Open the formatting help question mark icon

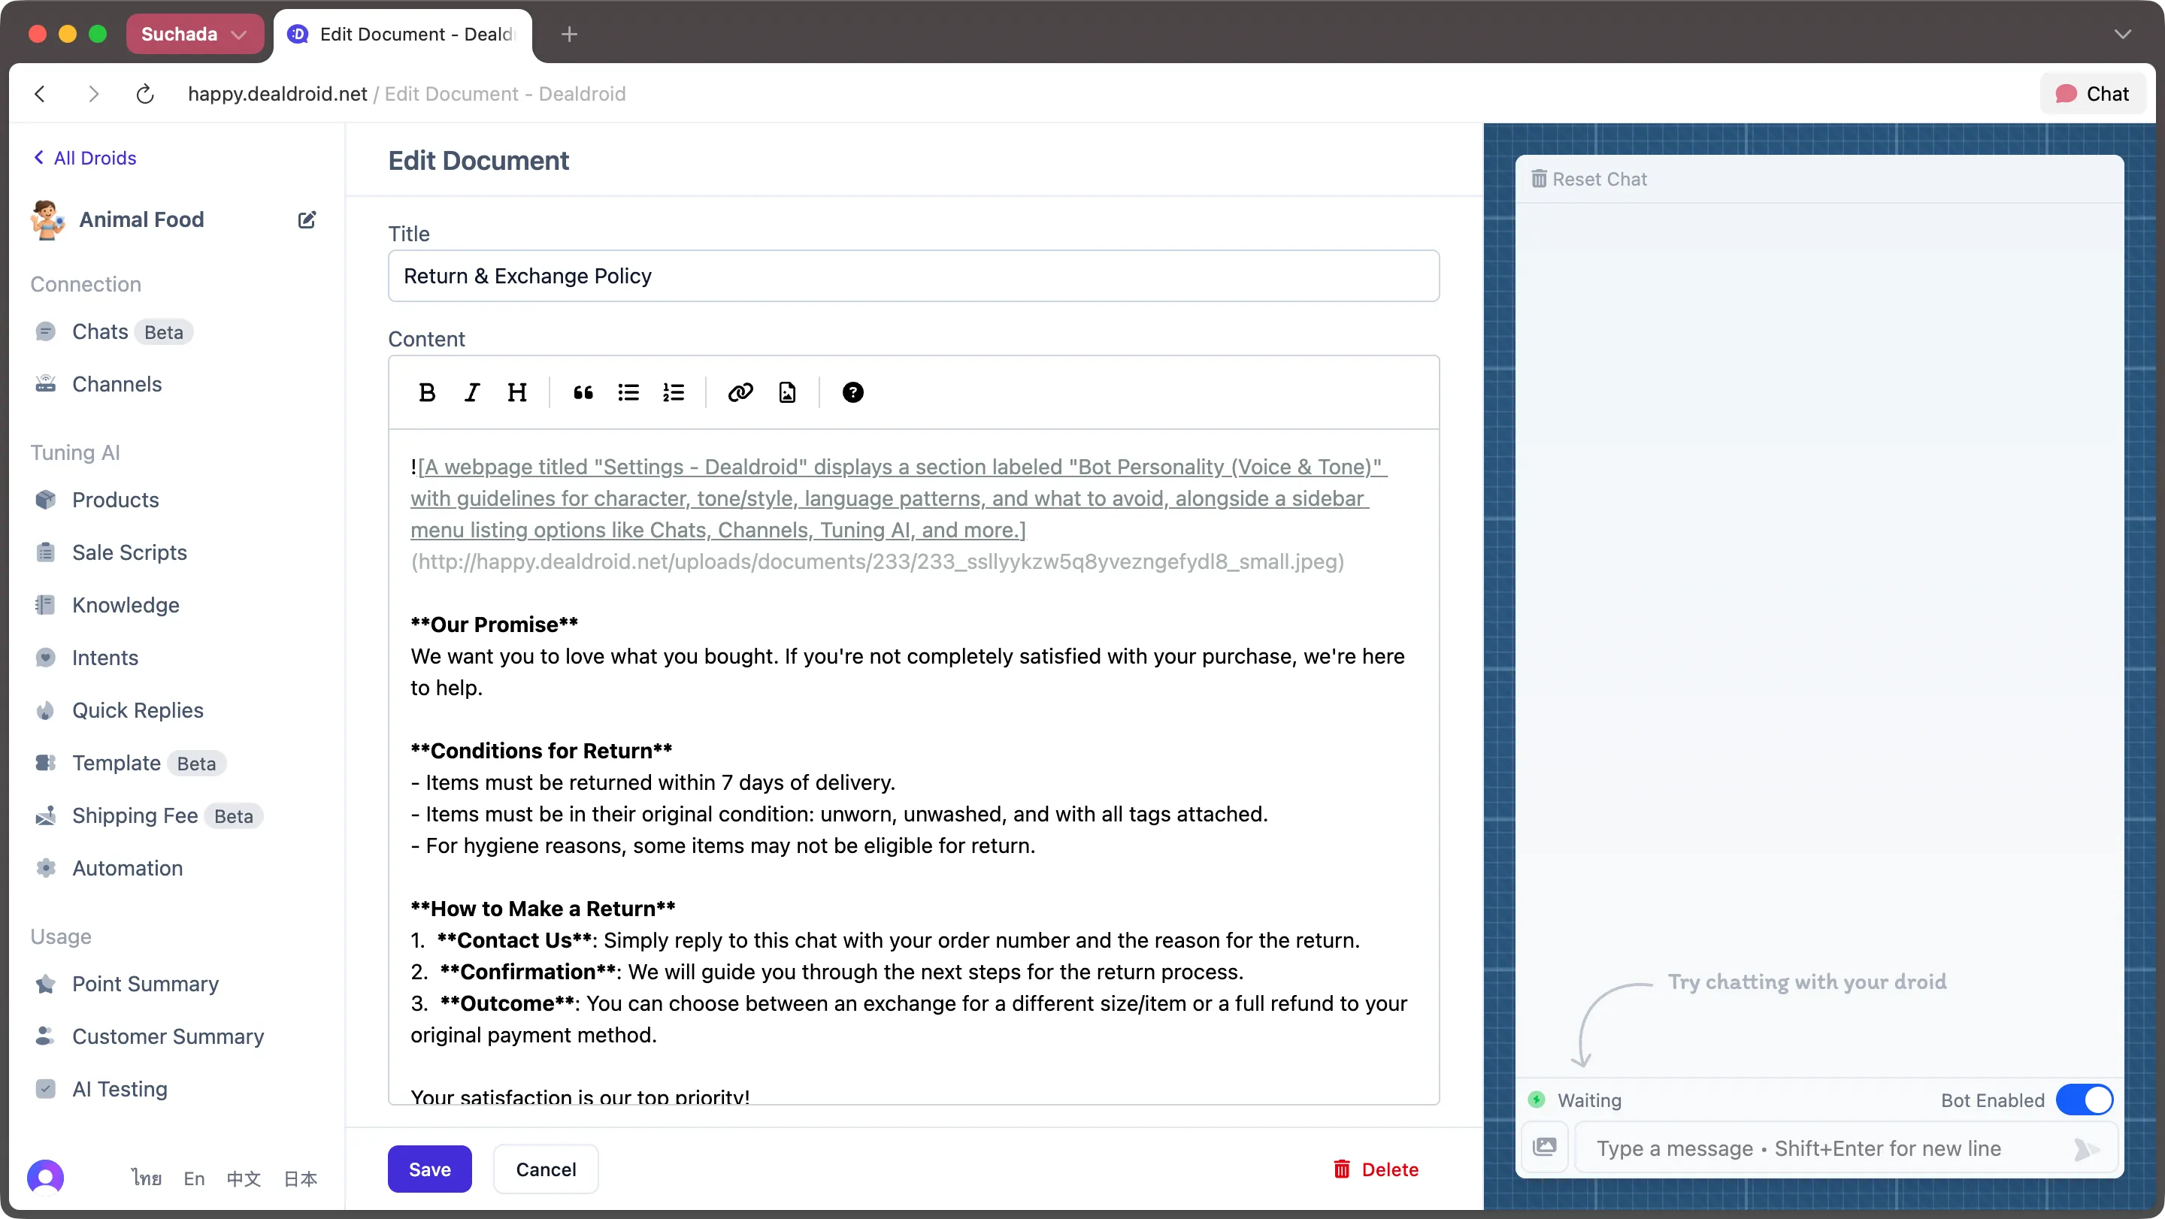point(853,392)
